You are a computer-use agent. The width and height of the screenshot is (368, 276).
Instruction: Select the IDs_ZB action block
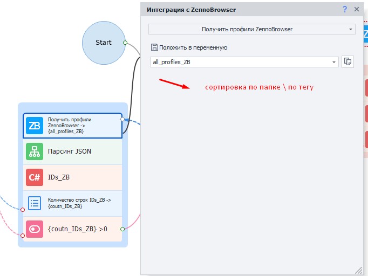[72, 177]
